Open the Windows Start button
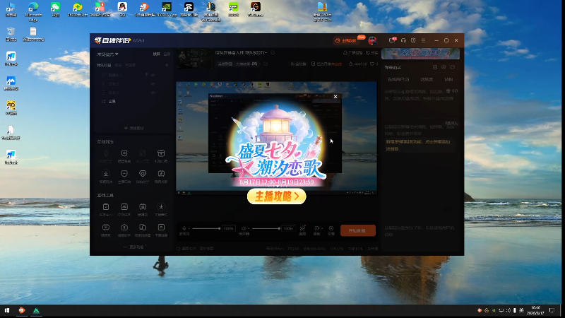The height and width of the screenshot is (318, 565). coord(7,310)
